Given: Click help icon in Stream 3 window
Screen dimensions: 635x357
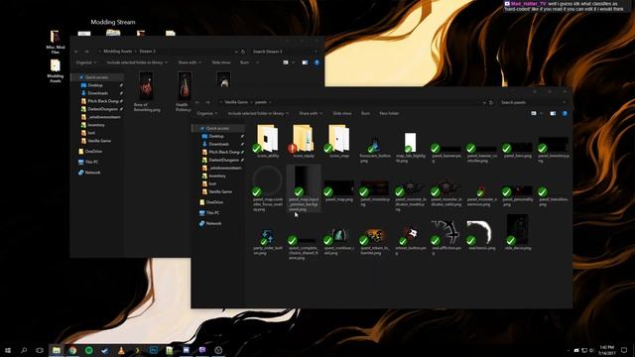Looking at the screenshot, I should pyautogui.click(x=317, y=62).
